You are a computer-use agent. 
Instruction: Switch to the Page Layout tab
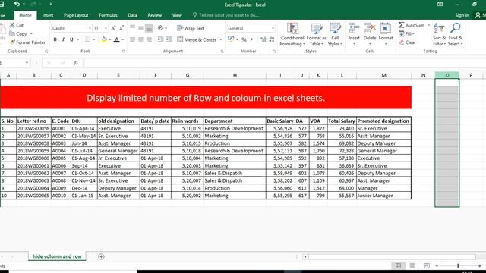point(76,15)
